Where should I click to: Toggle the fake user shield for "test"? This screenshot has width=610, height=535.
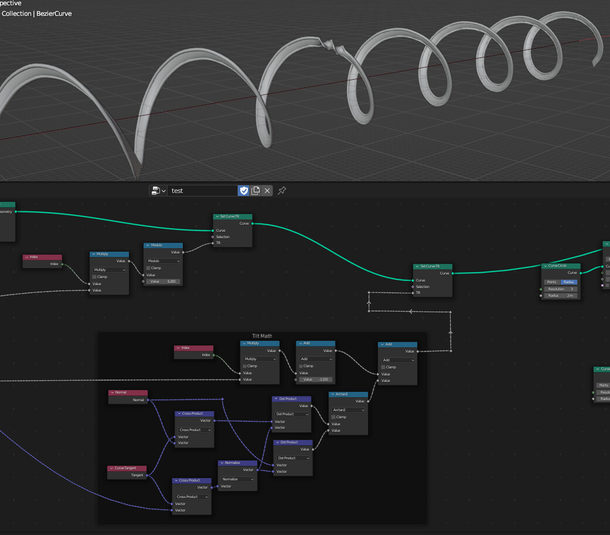click(x=244, y=190)
